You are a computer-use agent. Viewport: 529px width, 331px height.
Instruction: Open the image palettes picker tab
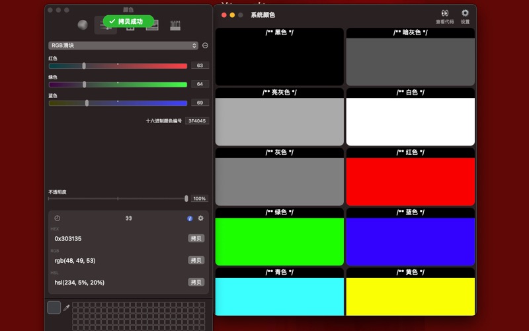pyautogui.click(x=152, y=25)
